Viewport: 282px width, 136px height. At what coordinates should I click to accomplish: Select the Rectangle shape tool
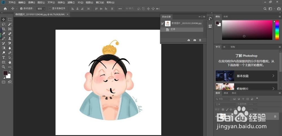(4, 62)
